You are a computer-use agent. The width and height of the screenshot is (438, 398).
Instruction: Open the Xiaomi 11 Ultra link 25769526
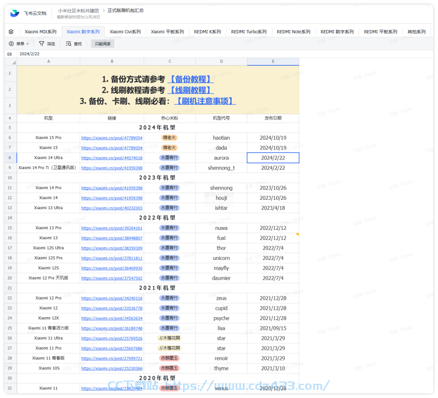tap(112, 338)
